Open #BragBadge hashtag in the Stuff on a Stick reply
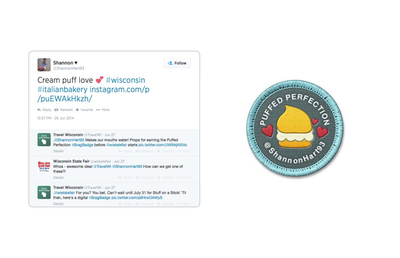Screen dimensions: 400x258 pos(100,198)
